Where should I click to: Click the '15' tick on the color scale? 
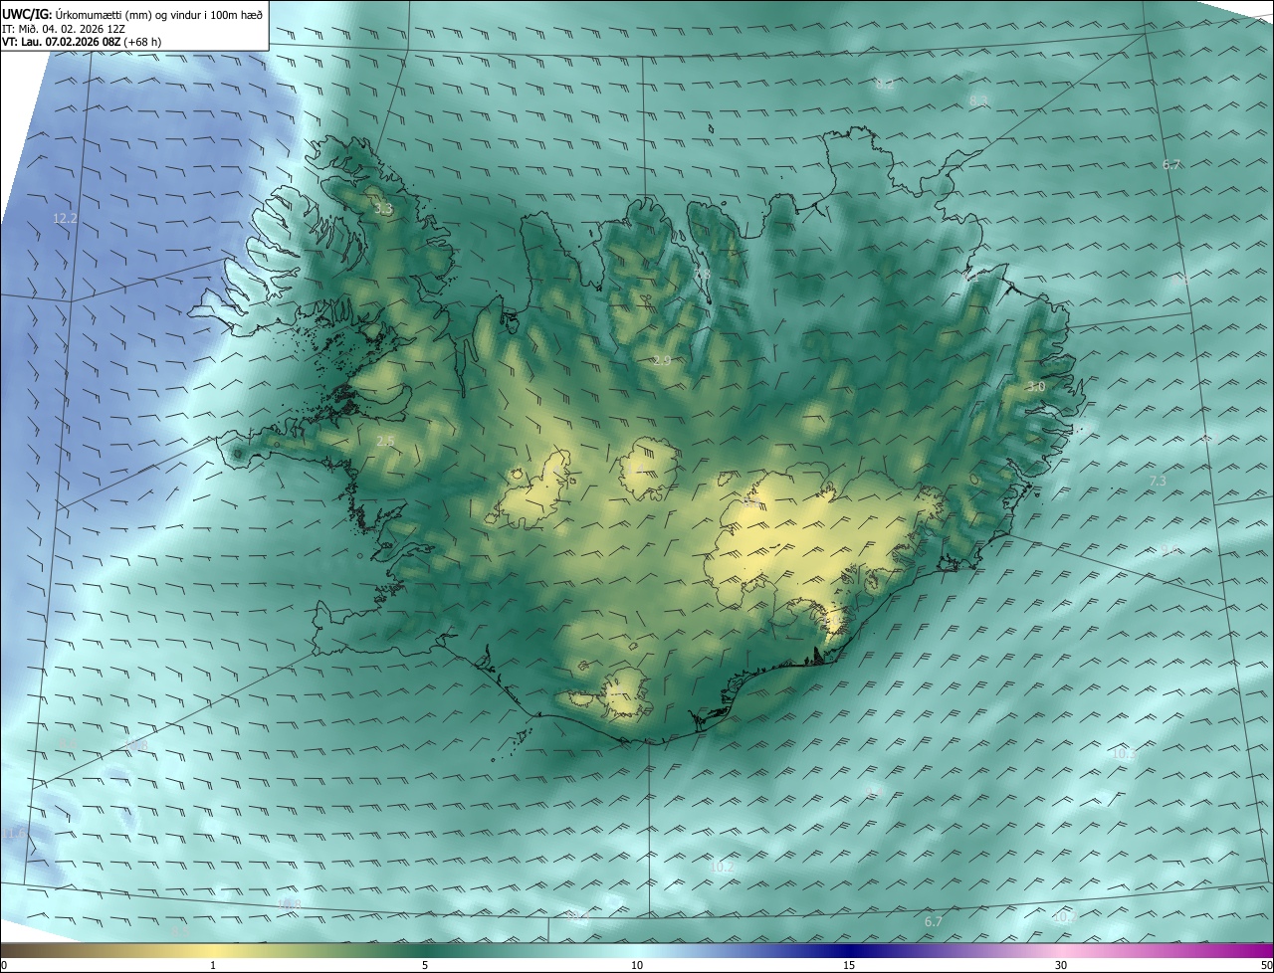coord(849,965)
